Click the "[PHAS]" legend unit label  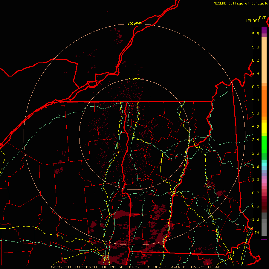253,21
